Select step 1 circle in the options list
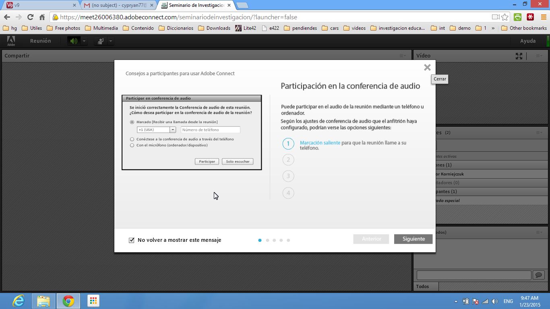Viewport: 550px width, 309px height. (x=288, y=144)
